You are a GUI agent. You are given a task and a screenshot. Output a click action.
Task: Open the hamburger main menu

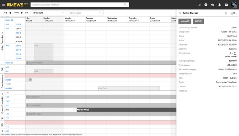[3, 5]
